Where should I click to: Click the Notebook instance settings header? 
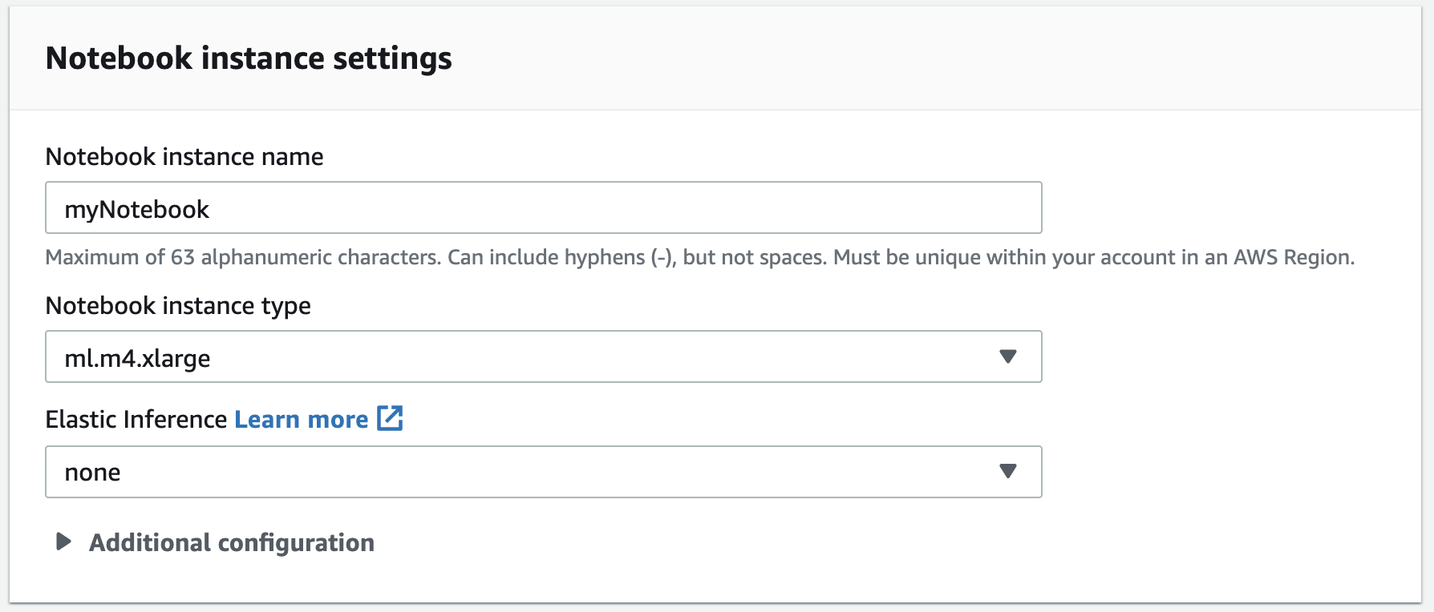click(249, 57)
